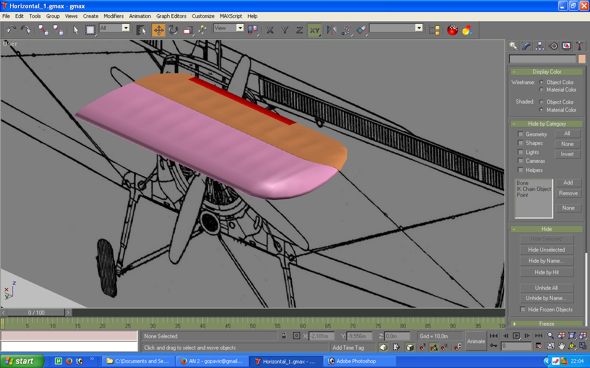Open the Graph Editors menu
This screenshot has width=590, height=368.
[x=171, y=16]
